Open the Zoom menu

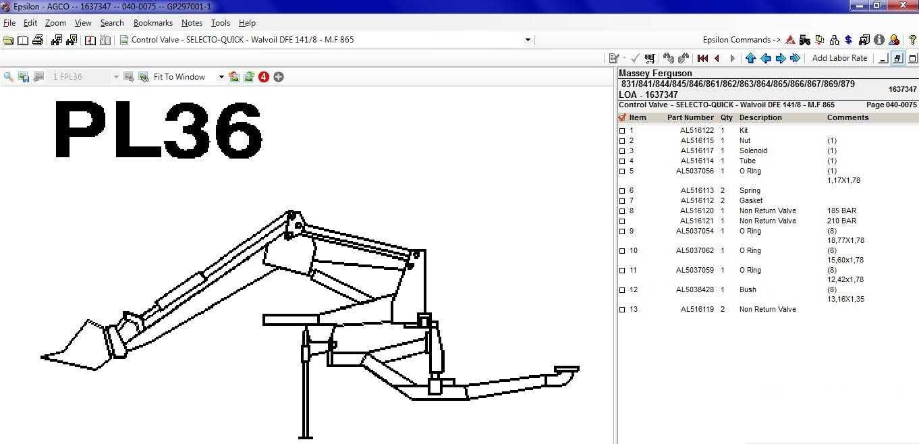tap(56, 23)
